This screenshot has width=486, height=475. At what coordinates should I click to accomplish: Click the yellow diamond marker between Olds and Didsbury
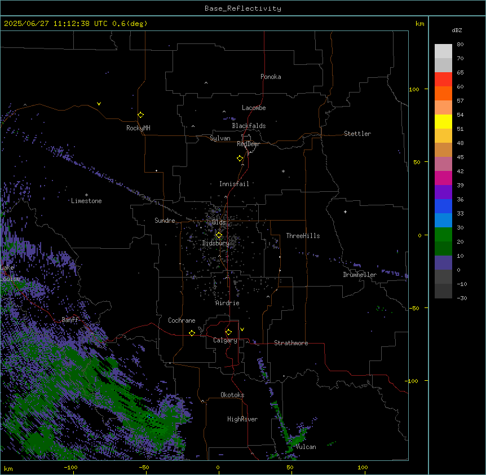[x=219, y=235]
